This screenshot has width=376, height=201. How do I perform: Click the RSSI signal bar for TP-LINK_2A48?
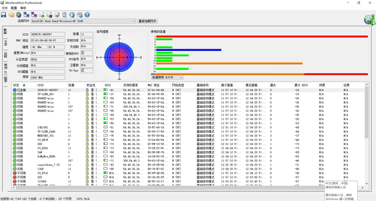pos(106,132)
